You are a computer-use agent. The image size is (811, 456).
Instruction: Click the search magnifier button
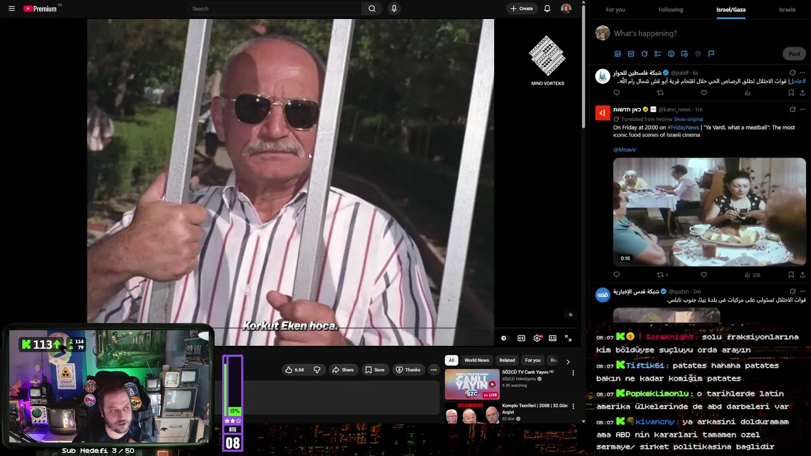point(372,9)
